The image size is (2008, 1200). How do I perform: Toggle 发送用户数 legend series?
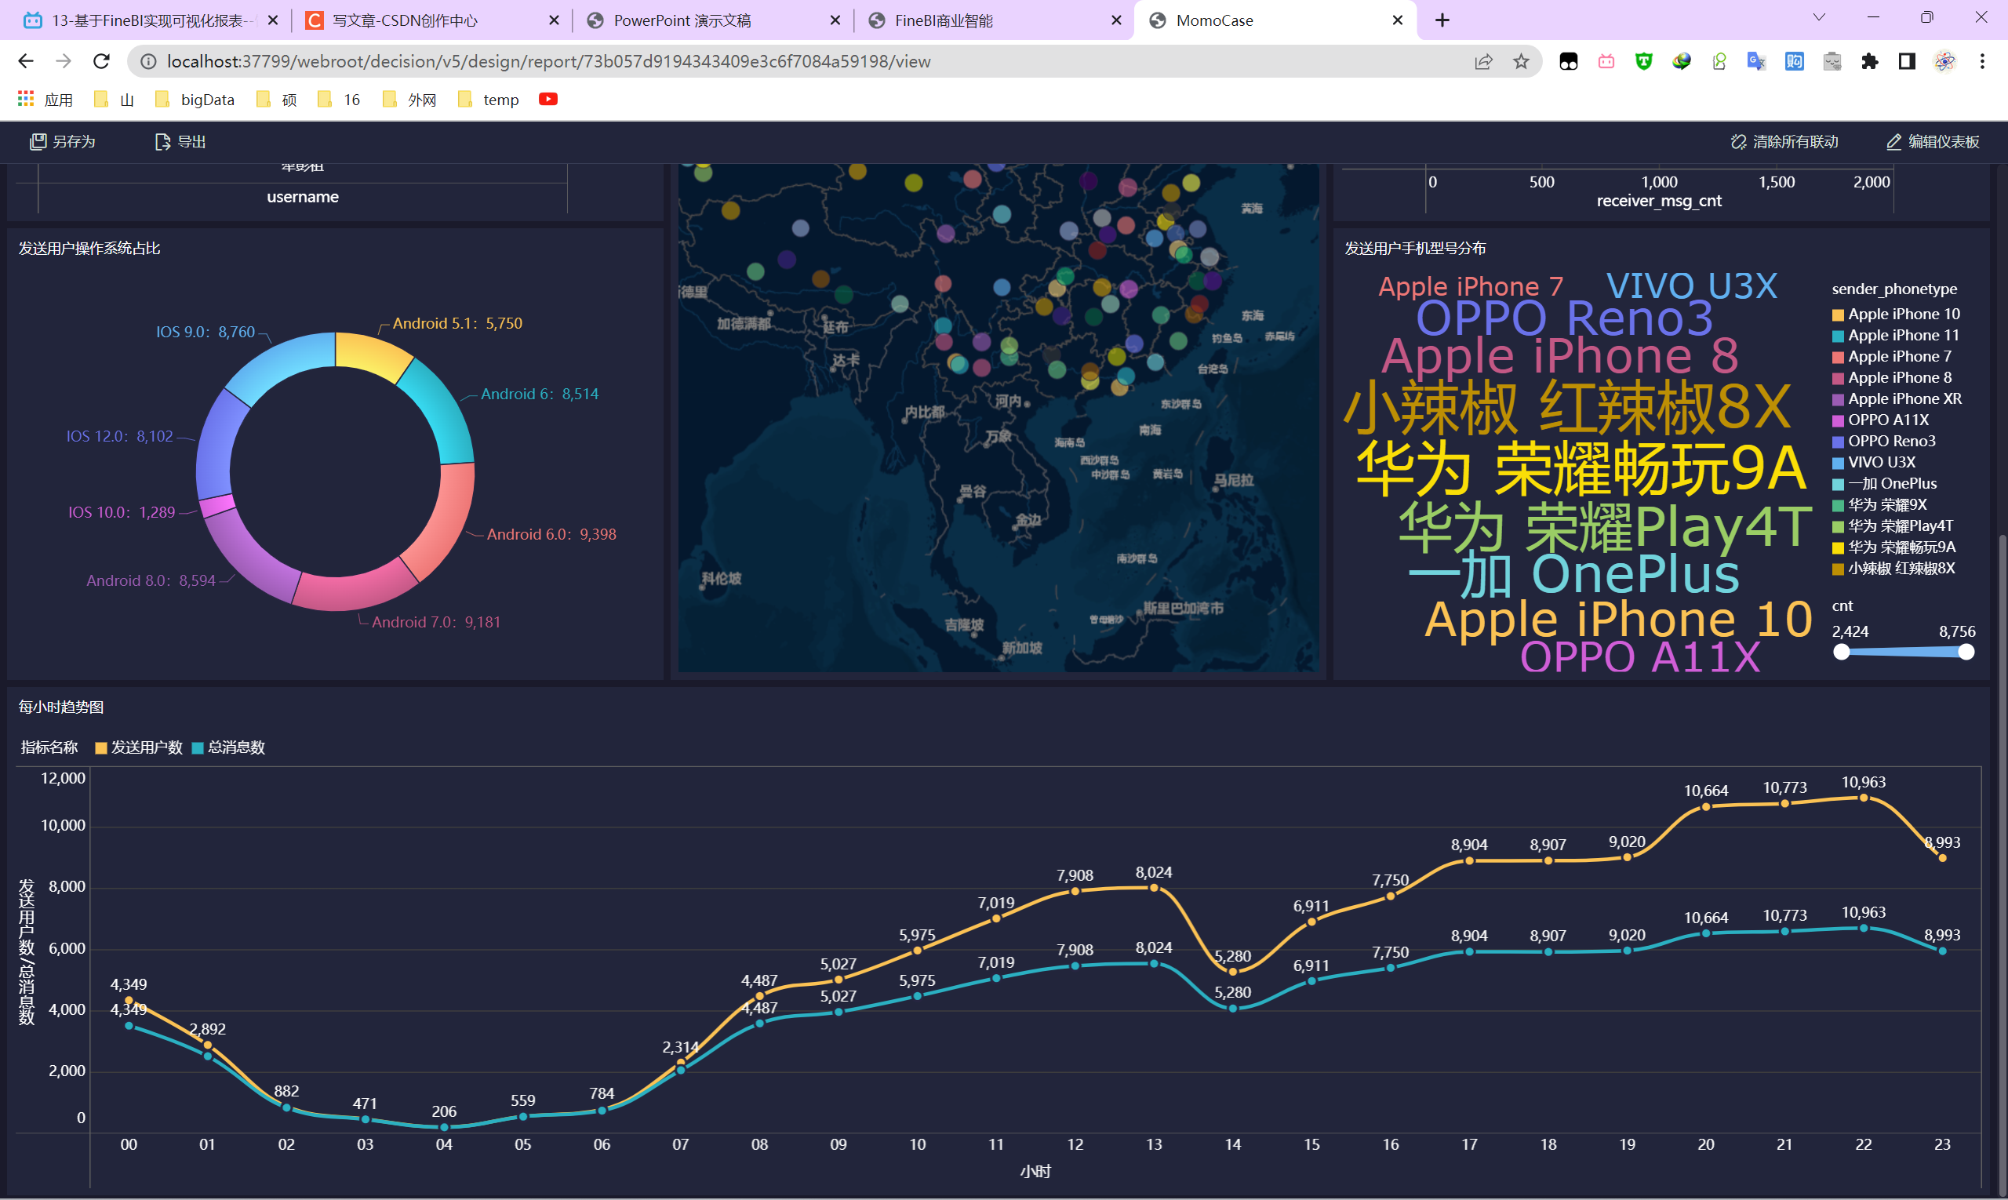(138, 747)
